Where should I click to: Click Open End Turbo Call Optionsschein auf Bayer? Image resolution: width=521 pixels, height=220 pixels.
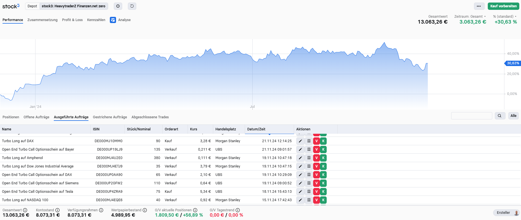(38, 149)
